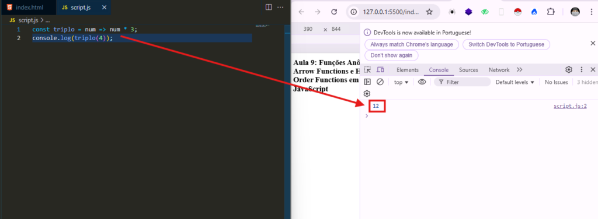Image resolution: width=598 pixels, height=219 pixels.
Task: Clear the console with the ban icon
Action: tap(380, 82)
